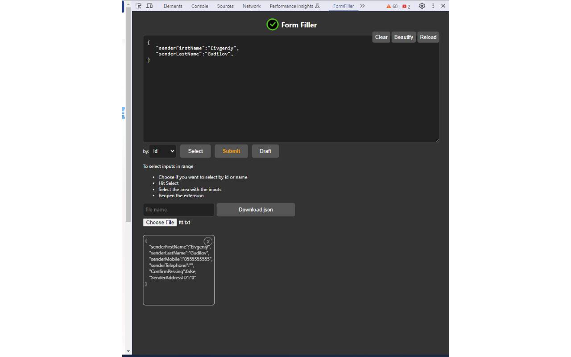Switch to the Console tab
571x357 pixels.
coord(199,6)
